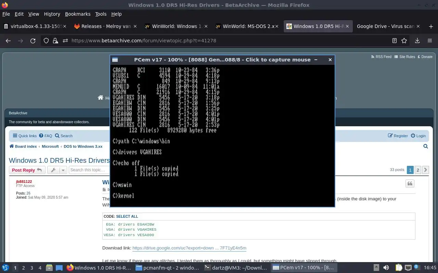Viewport: 438px width, 273px height.
Task: Open the History menu
Action: [52, 14]
